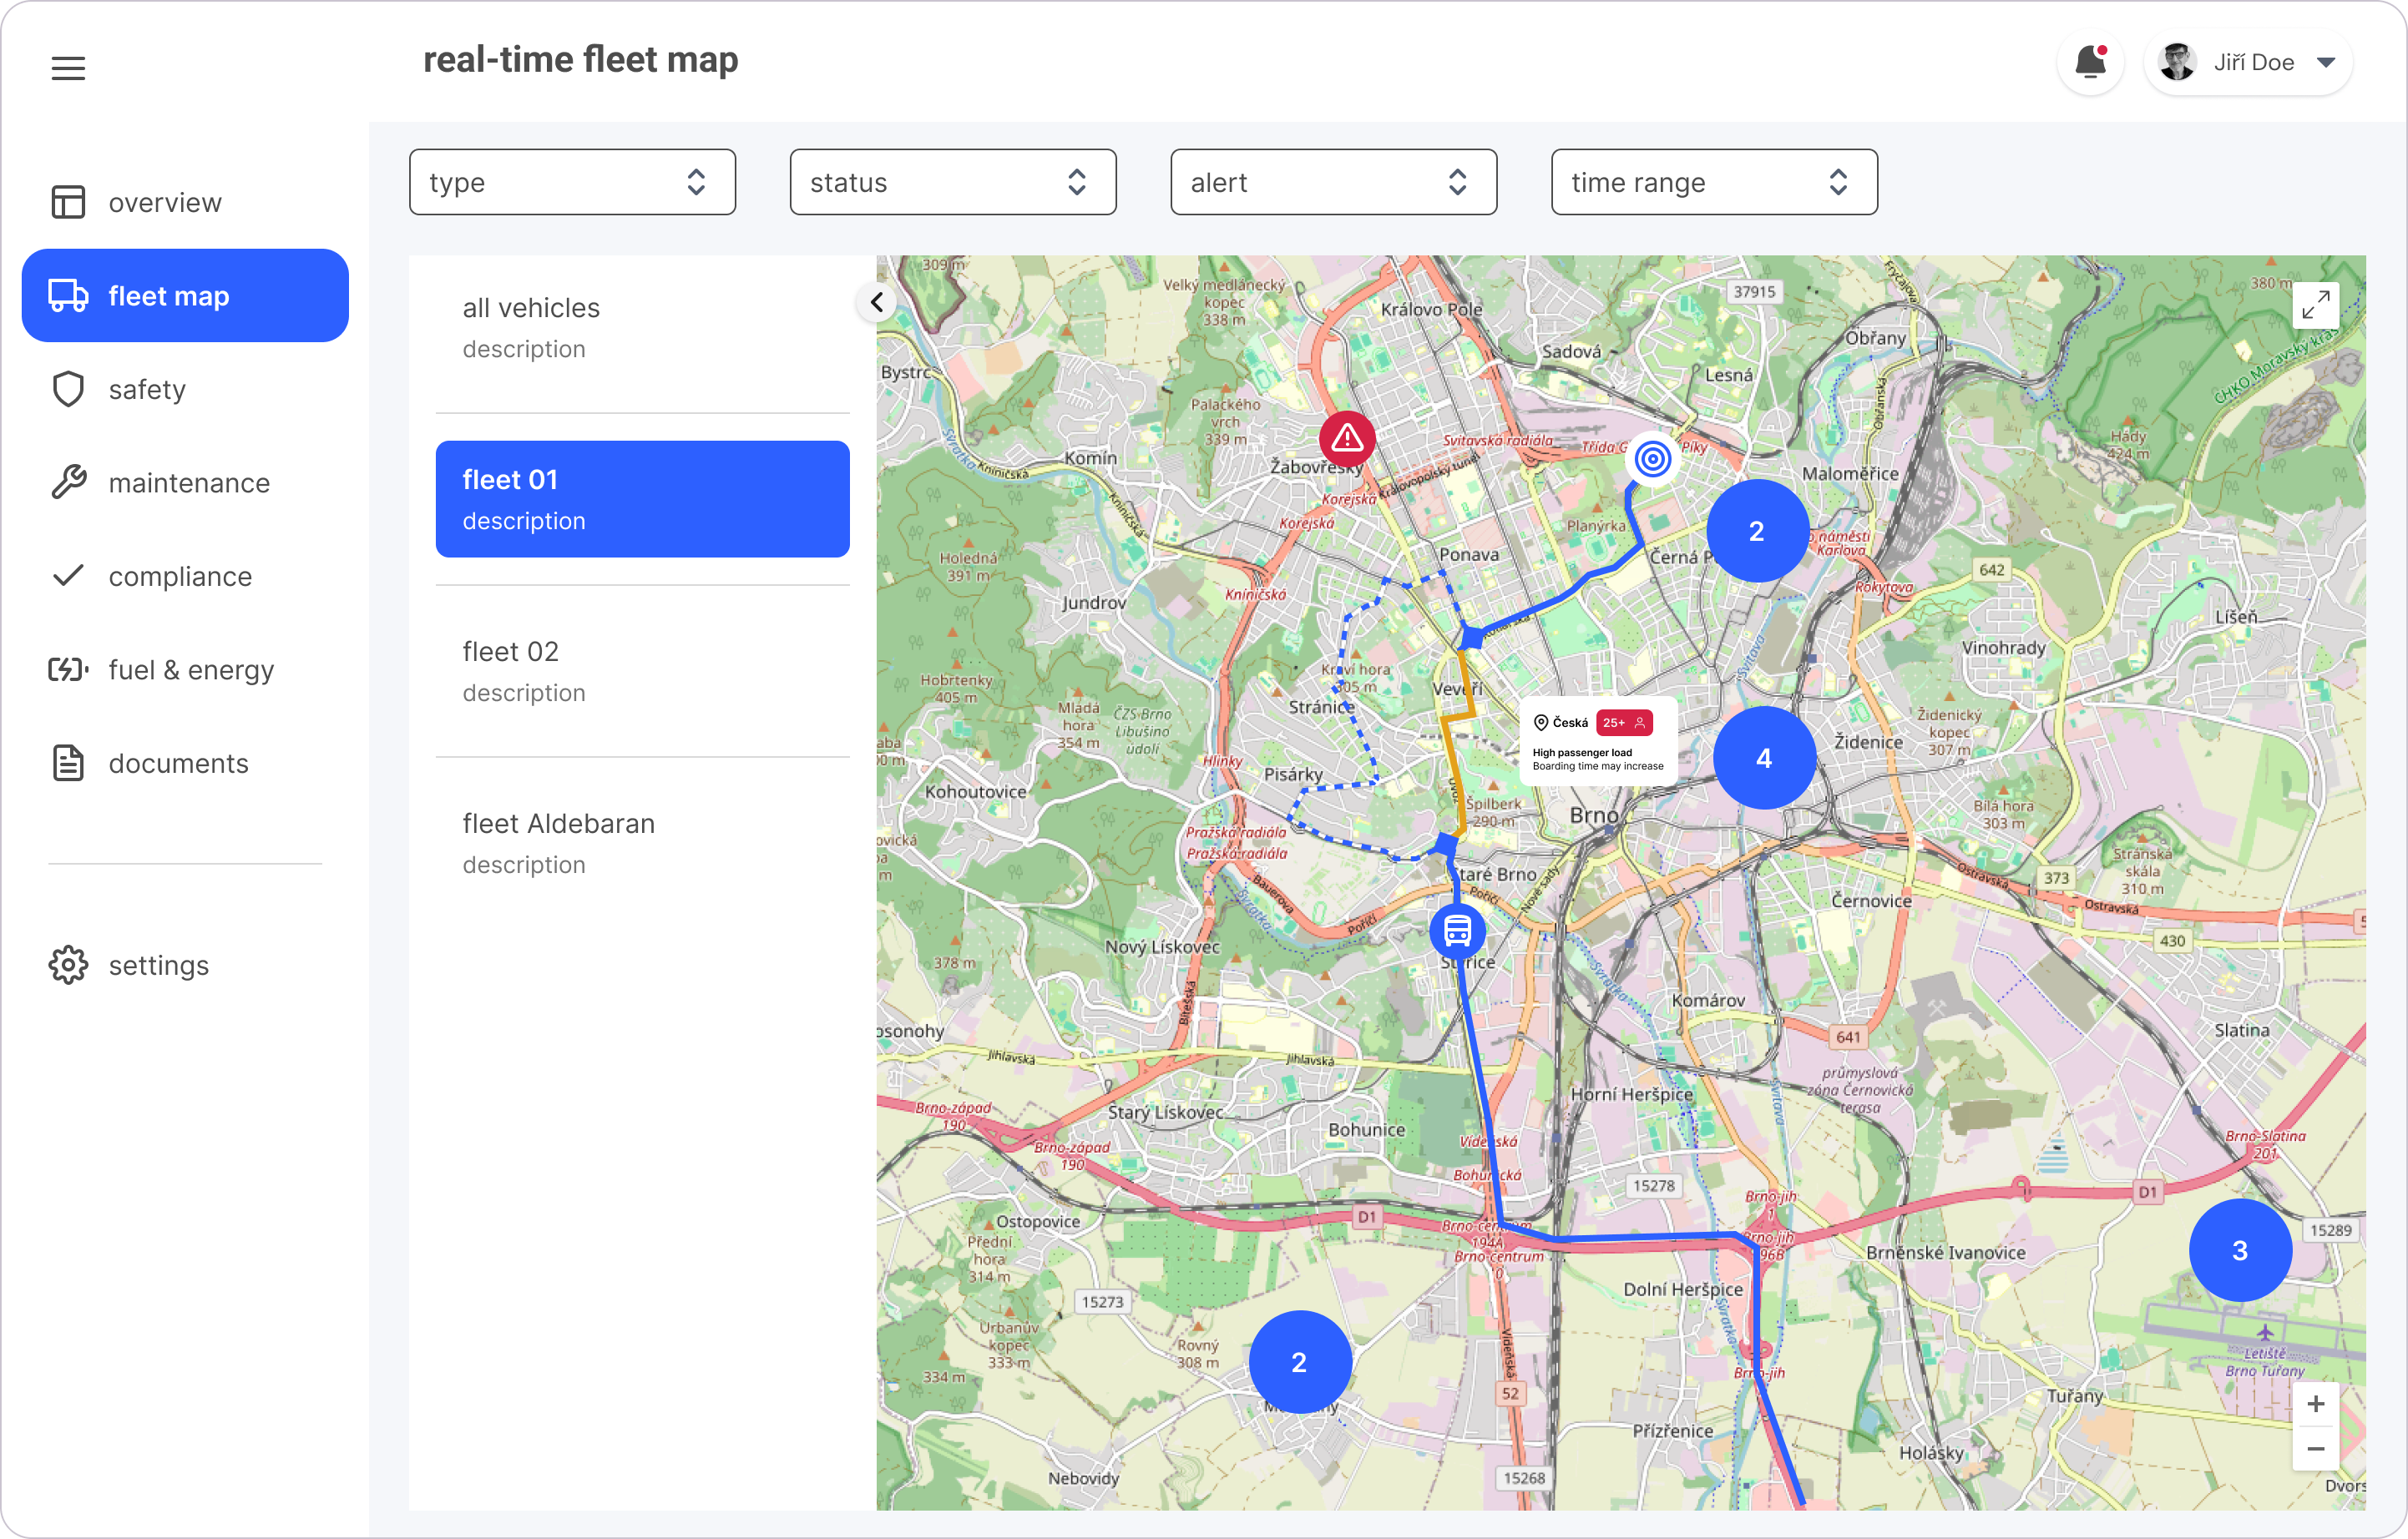The width and height of the screenshot is (2408, 1539).
Task: Go to the safety section
Action: point(147,390)
